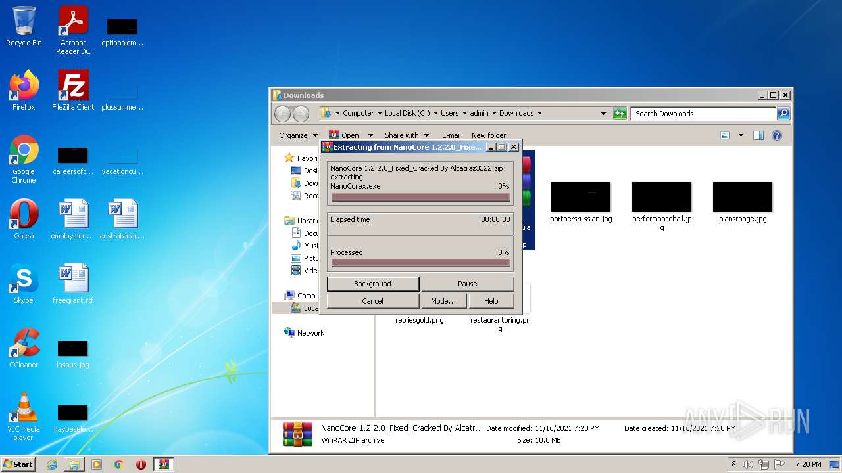Cancel the WinRAR extraction
Screen dimensions: 842x473
373,301
